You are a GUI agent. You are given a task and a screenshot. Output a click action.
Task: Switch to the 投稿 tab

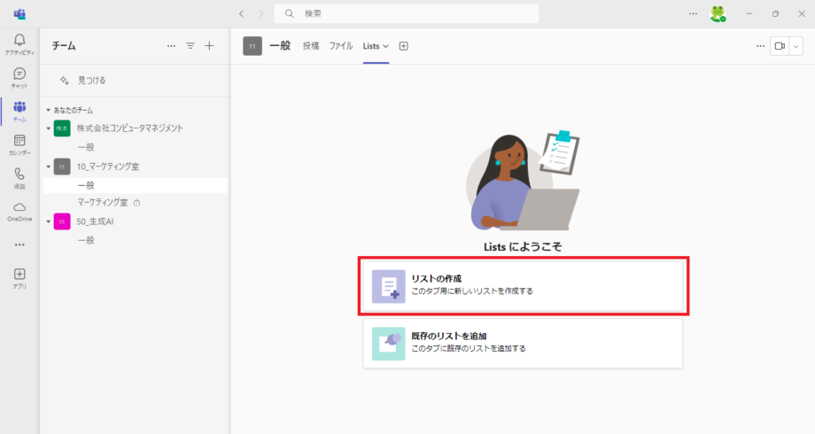pos(311,46)
